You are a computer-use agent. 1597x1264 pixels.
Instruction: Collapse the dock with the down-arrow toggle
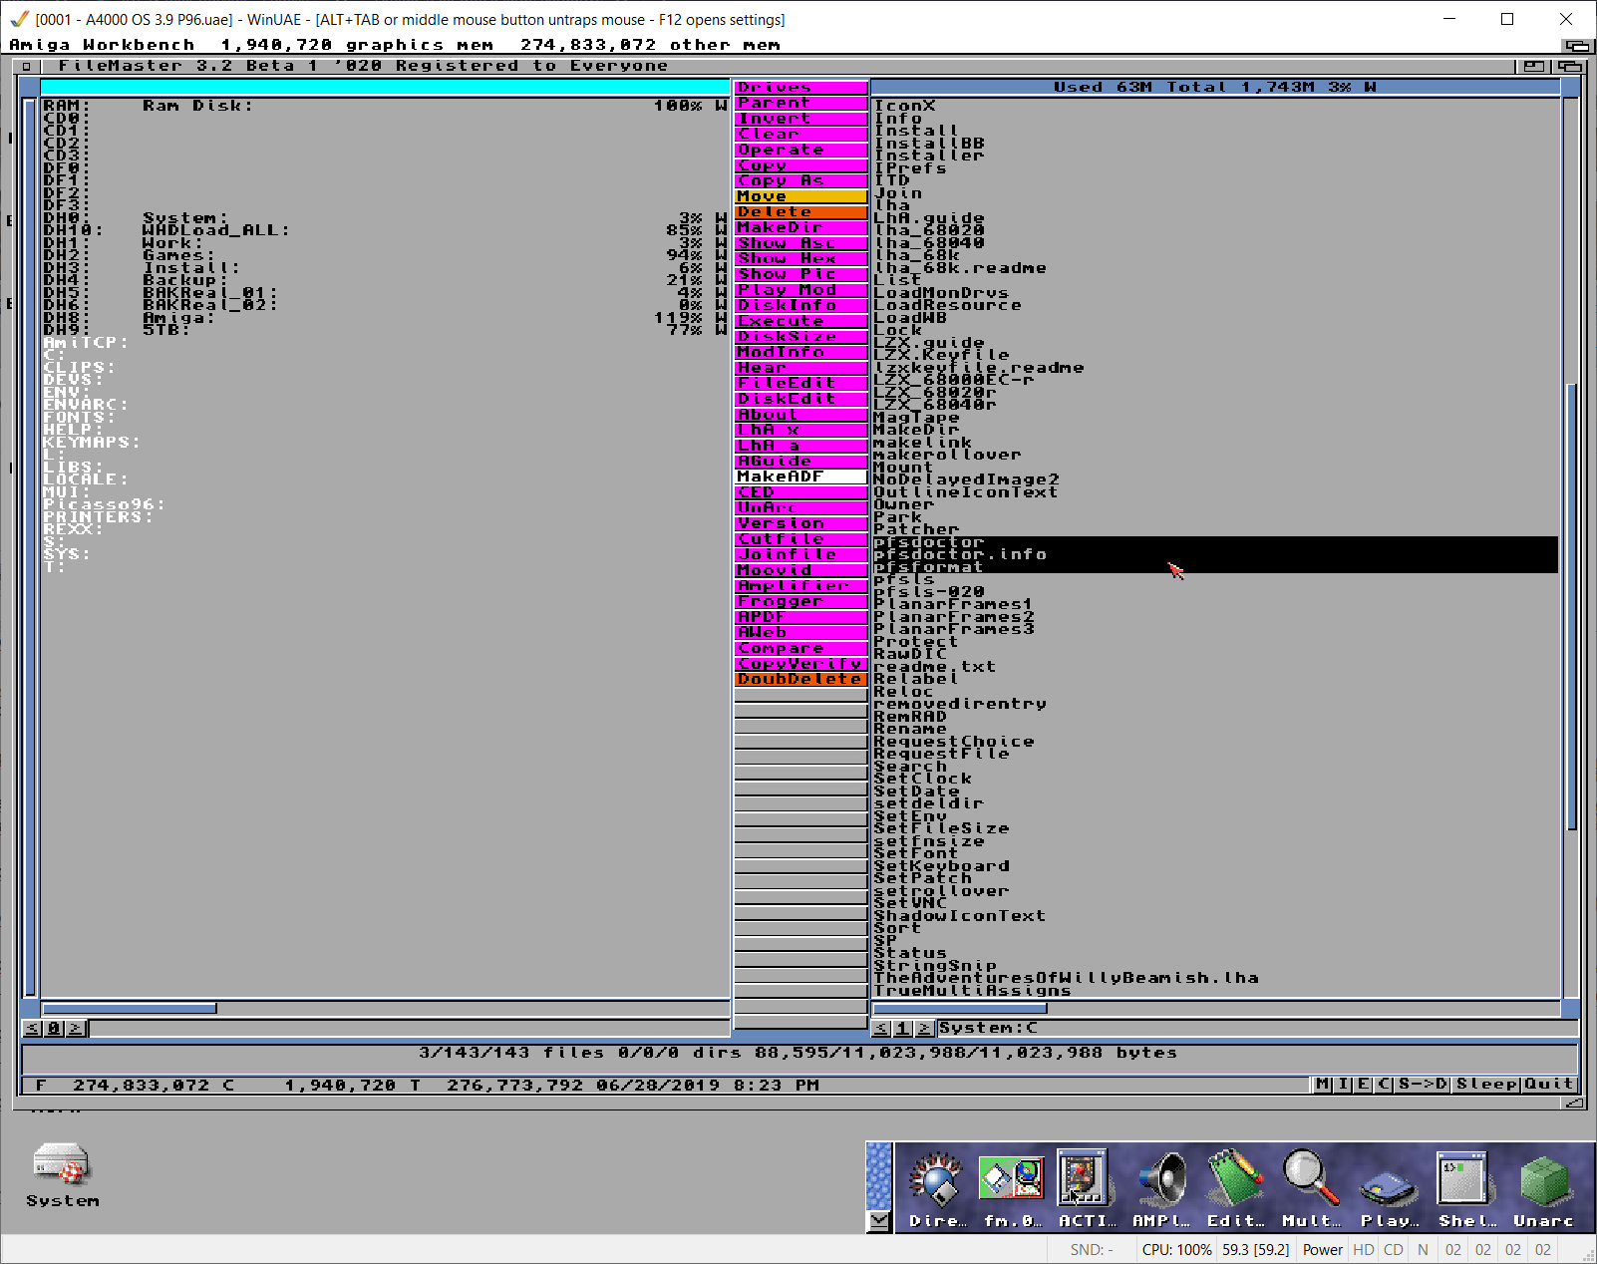tap(878, 1221)
